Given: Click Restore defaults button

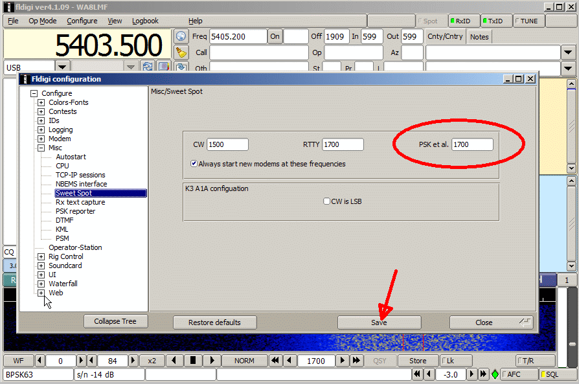Looking at the screenshot, I should (x=214, y=322).
